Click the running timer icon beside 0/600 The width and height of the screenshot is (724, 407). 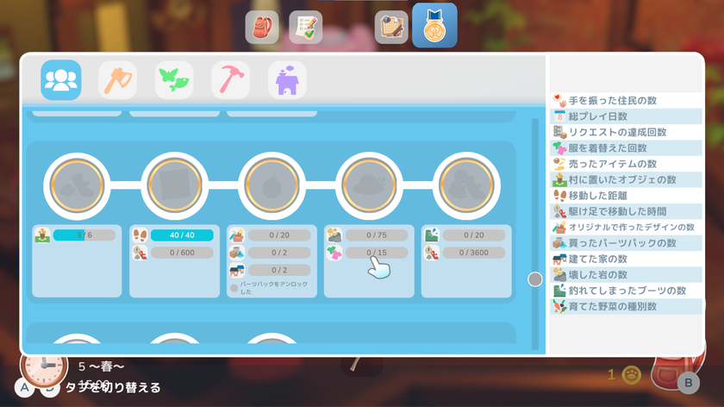click(140, 253)
